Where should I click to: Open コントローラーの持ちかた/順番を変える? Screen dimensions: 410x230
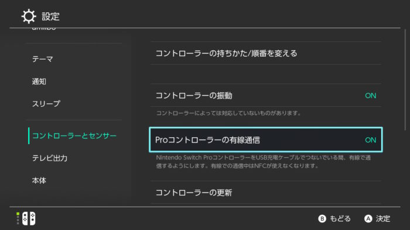click(x=266, y=53)
